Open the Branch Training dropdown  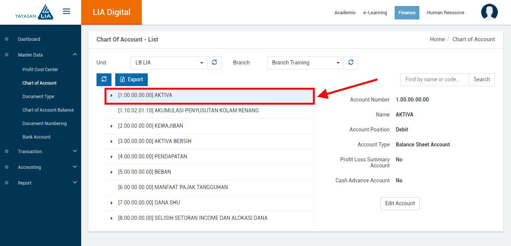(305, 63)
